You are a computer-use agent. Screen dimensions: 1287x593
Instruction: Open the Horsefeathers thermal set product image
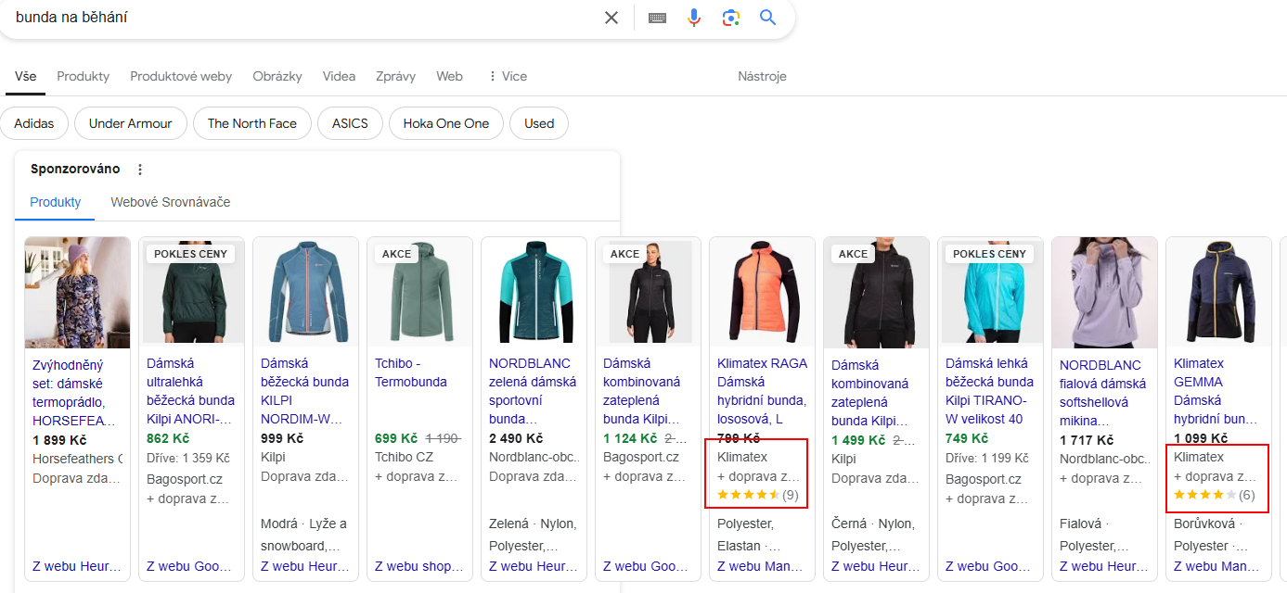tap(78, 292)
